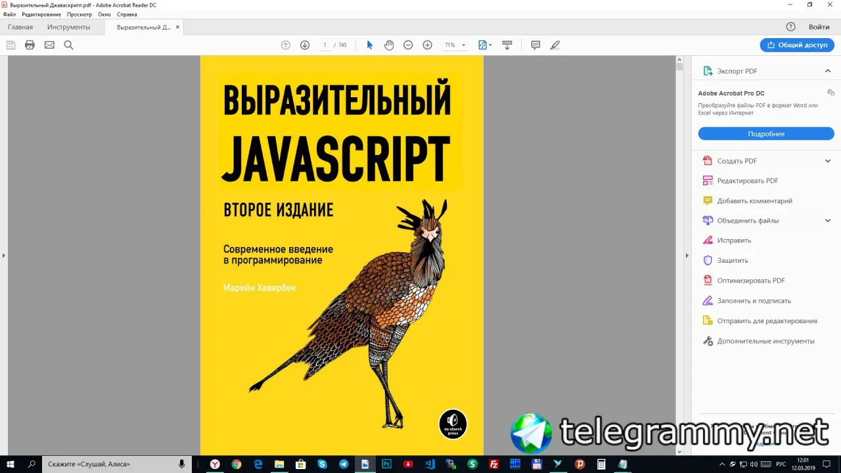Open Photoshop from the taskbar

pos(386,464)
